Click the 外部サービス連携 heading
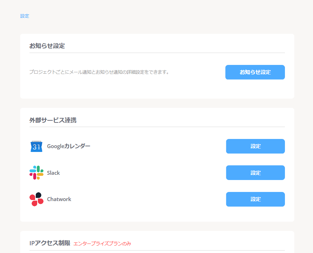 point(53,120)
